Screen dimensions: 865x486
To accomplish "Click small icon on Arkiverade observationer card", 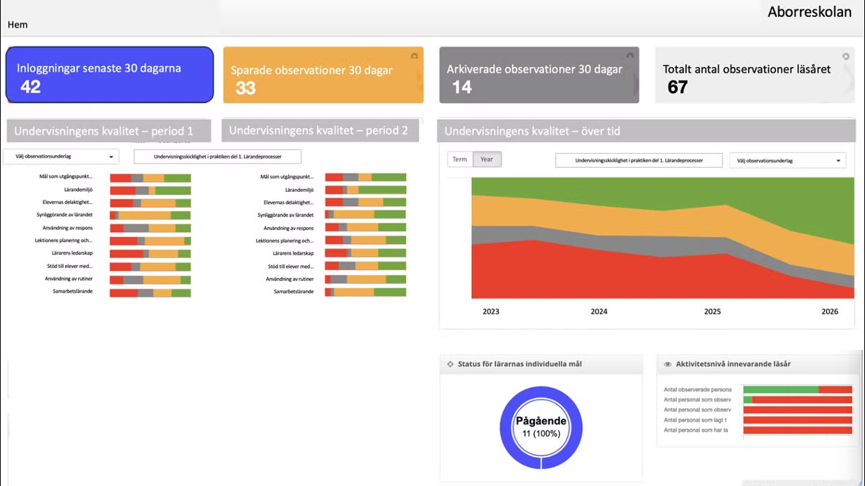I will [629, 56].
